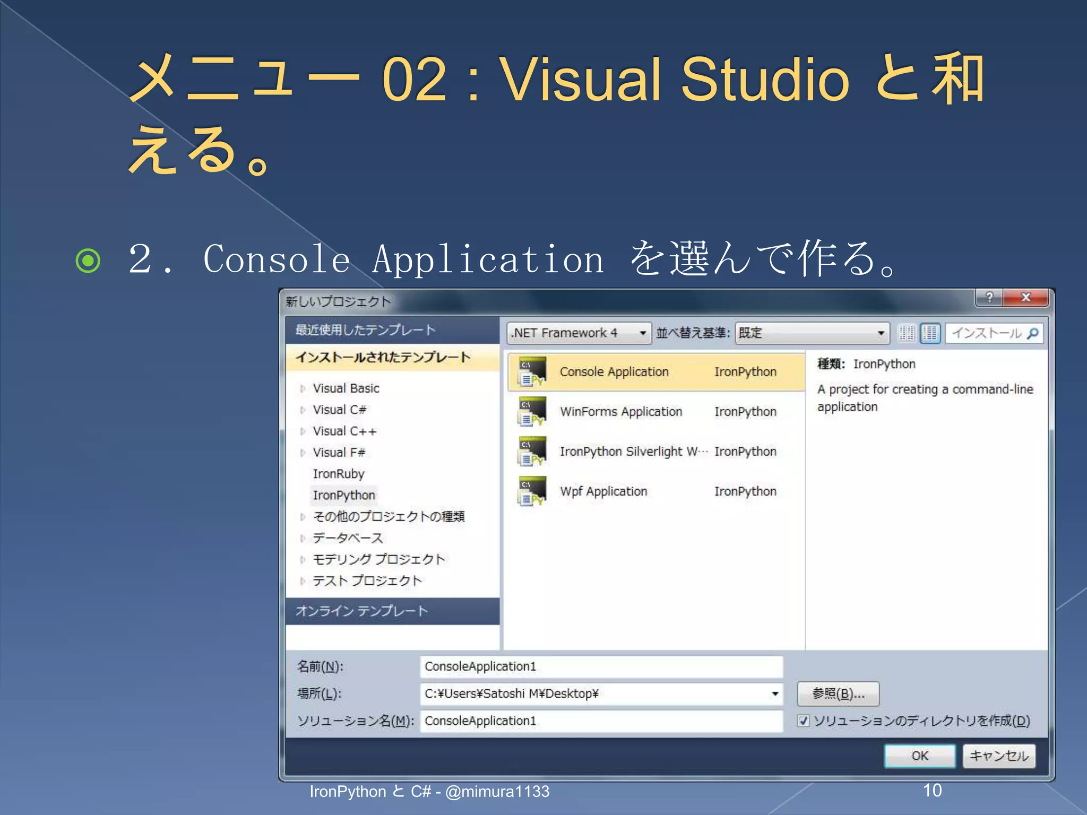Switch to small icons view

click(907, 333)
